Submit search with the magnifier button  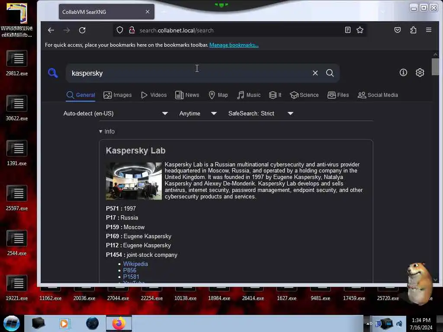click(x=330, y=73)
